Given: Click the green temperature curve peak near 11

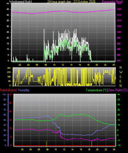Looking at the screenshot, I should click(x=60, y=114).
